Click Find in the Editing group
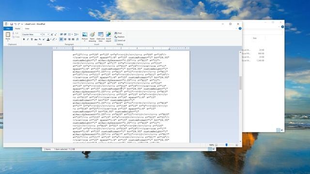The width and height of the screenshot is (310, 174). point(118,33)
